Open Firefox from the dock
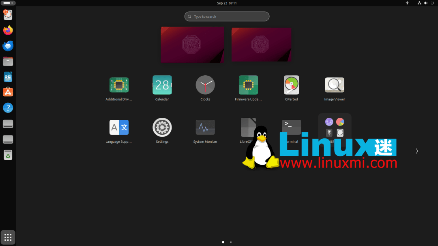This screenshot has width=438, height=246. point(8,30)
